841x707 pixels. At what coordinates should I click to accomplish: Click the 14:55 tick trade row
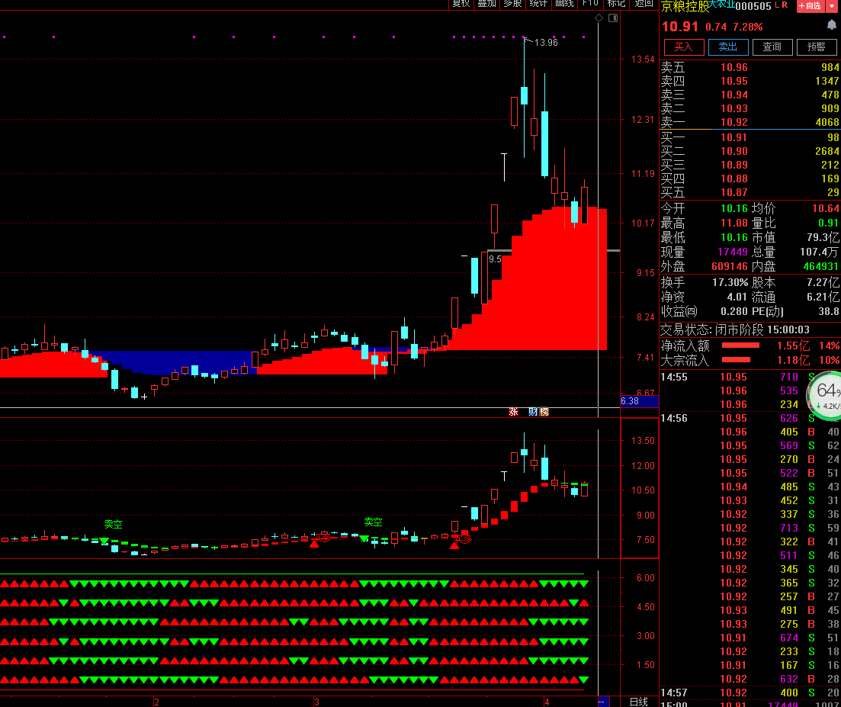750,377
